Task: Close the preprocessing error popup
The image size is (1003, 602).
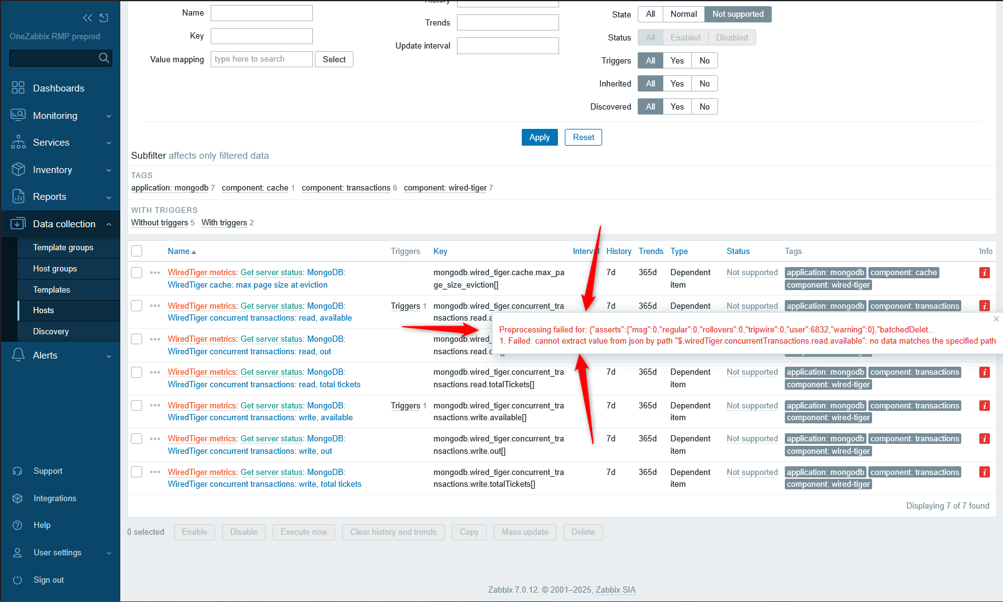Action: coord(996,319)
